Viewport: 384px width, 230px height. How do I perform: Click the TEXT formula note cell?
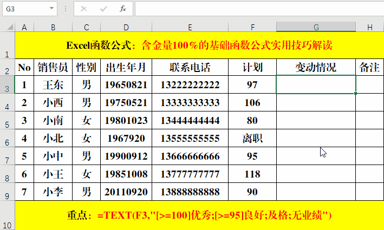point(199,215)
